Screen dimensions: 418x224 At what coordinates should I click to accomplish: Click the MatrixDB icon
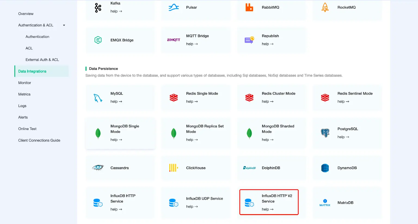click(325, 202)
